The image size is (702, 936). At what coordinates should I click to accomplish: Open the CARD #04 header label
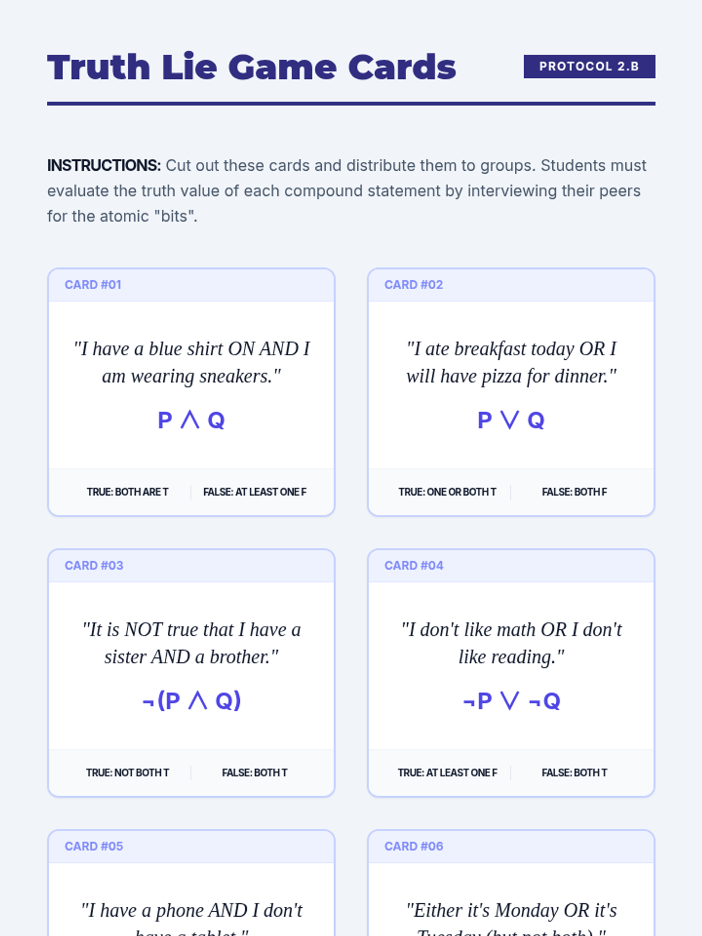tap(414, 566)
